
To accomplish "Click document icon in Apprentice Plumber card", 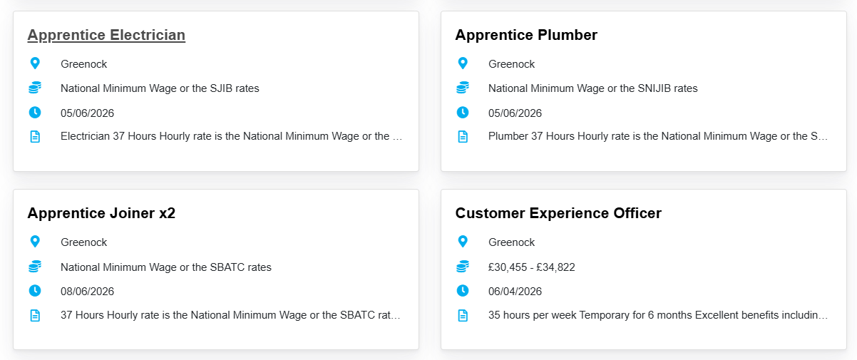I will coord(463,136).
